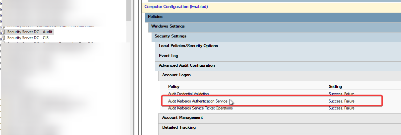Expand Local Policies/Security Options section
This screenshot has height=135, width=401.
click(278, 46)
